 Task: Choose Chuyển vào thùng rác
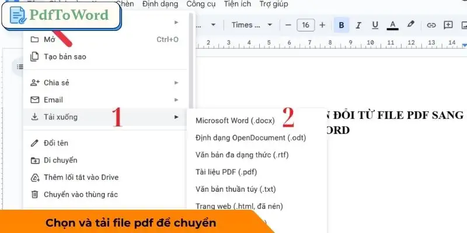click(105, 195)
